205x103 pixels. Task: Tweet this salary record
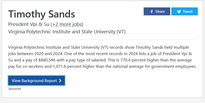[185, 11]
